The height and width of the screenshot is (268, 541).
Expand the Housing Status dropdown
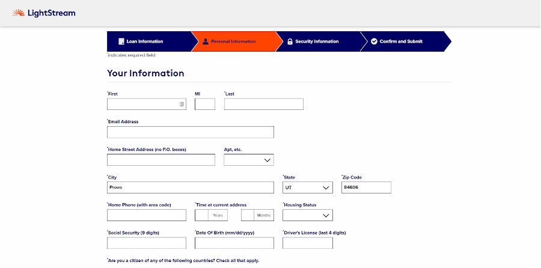click(308, 215)
